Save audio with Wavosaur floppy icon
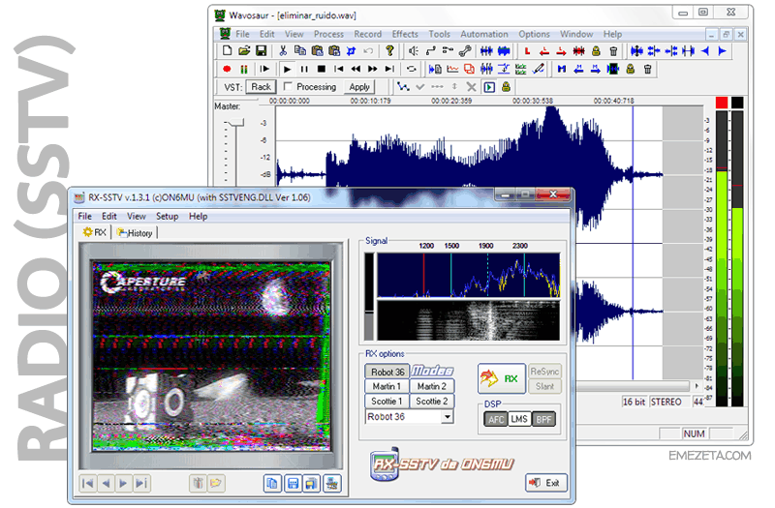775x508 pixels. tap(261, 51)
